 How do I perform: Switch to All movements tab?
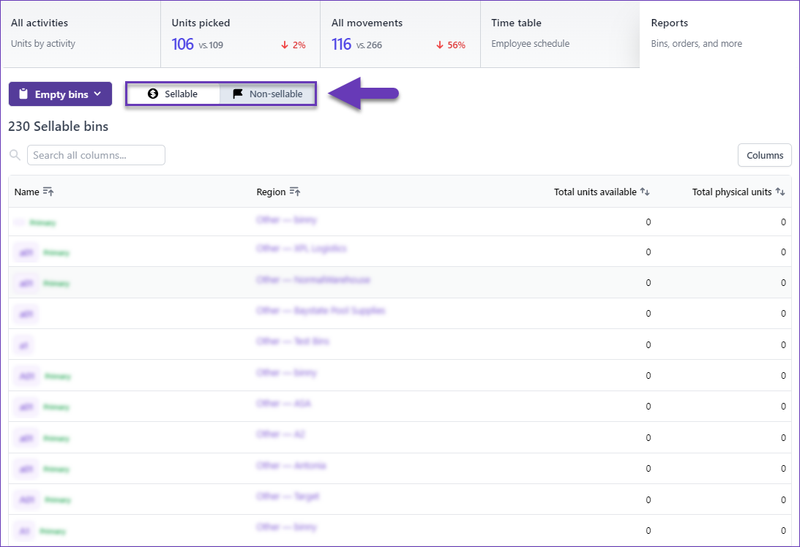(x=400, y=34)
